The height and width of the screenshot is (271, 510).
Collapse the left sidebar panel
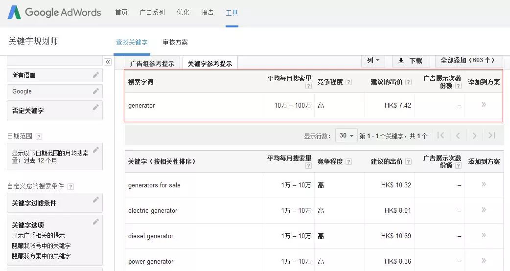click(x=108, y=62)
